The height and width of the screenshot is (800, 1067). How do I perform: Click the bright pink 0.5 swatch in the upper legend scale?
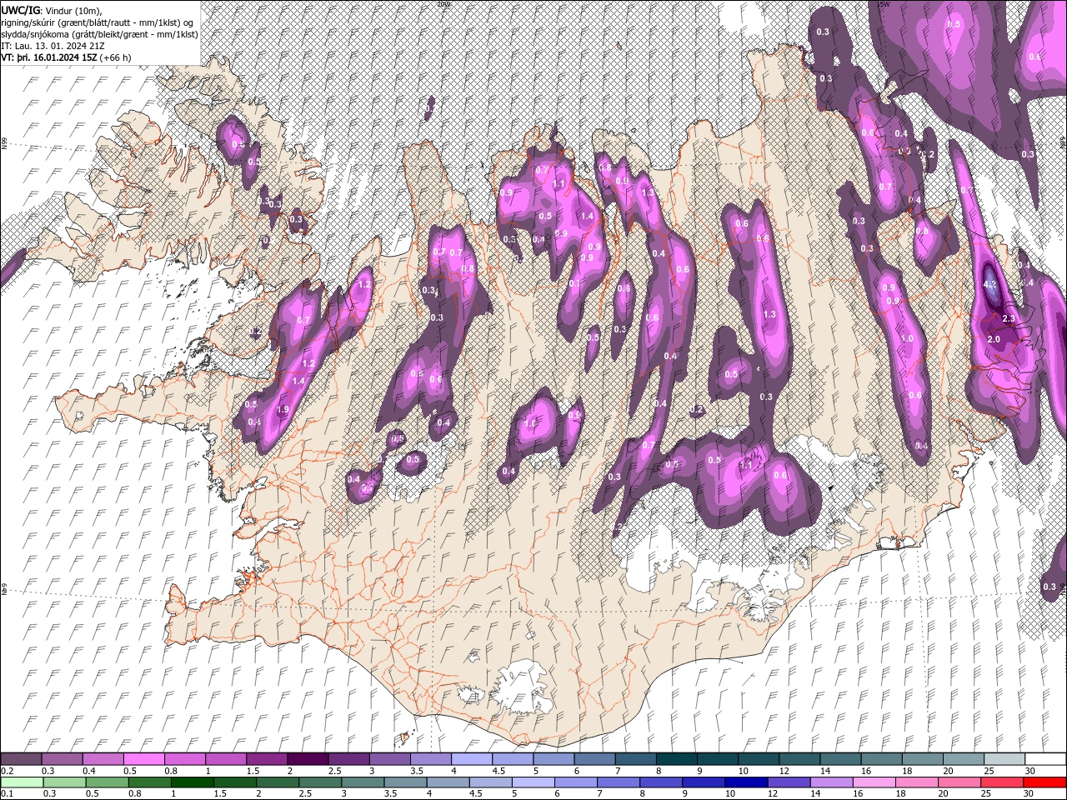[x=143, y=759]
